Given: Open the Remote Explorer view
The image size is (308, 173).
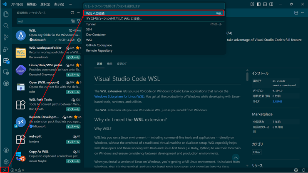Looking at the screenshot, I should tap(6, 72).
